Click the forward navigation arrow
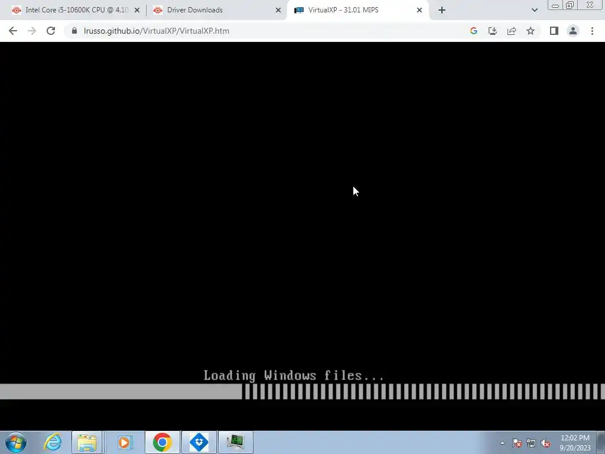Image resolution: width=605 pixels, height=454 pixels. click(x=32, y=31)
